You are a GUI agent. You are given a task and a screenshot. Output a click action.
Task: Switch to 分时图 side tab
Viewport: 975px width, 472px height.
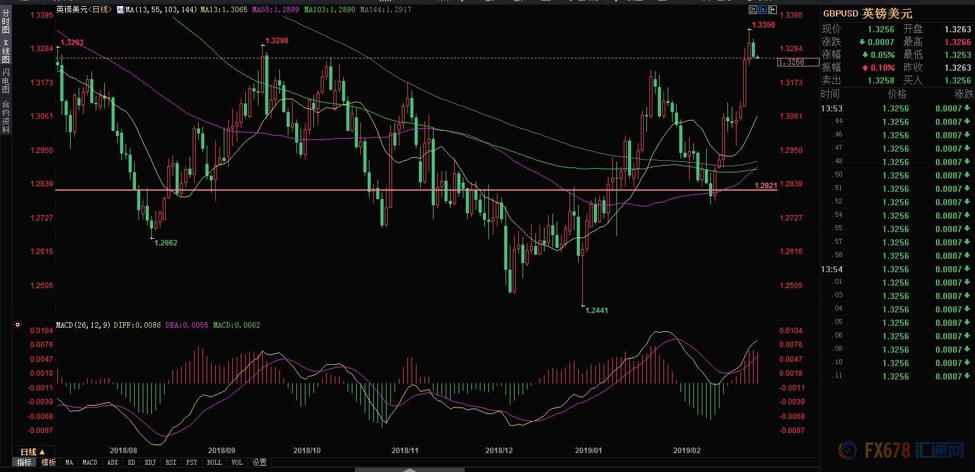(x=5, y=21)
